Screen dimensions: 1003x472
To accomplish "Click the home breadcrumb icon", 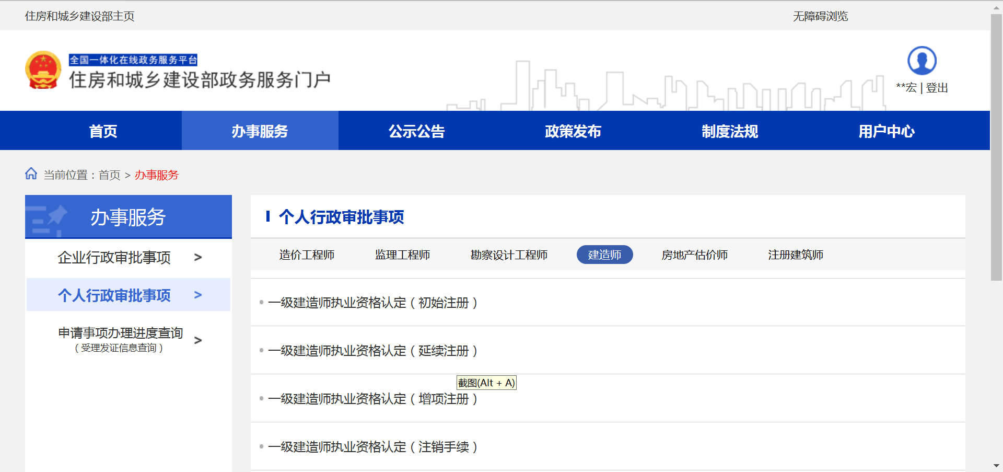I will pyautogui.click(x=31, y=174).
